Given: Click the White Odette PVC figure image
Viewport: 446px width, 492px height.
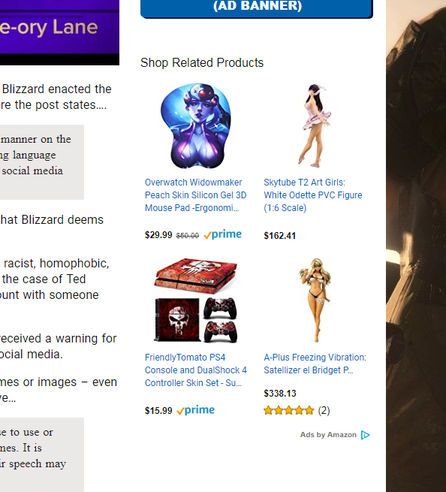Looking at the screenshot, I should coord(315,125).
